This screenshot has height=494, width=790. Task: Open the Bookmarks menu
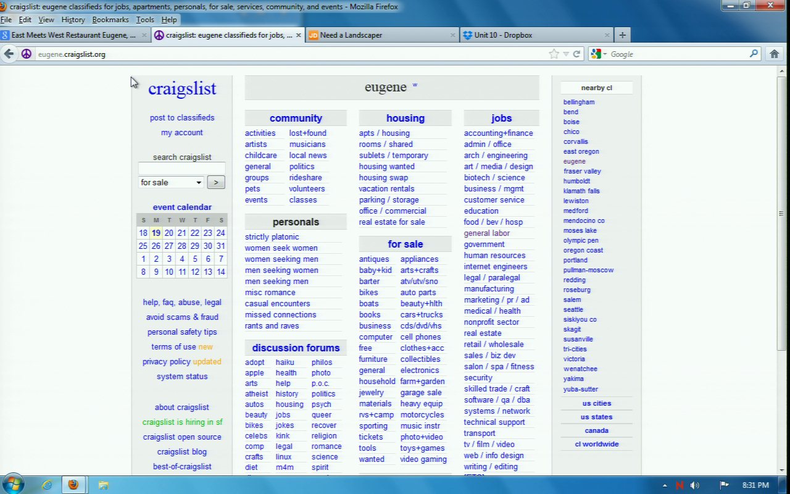pos(110,20)
